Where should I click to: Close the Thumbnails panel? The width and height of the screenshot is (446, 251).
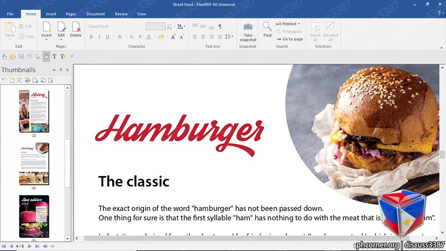pos(68,70)
